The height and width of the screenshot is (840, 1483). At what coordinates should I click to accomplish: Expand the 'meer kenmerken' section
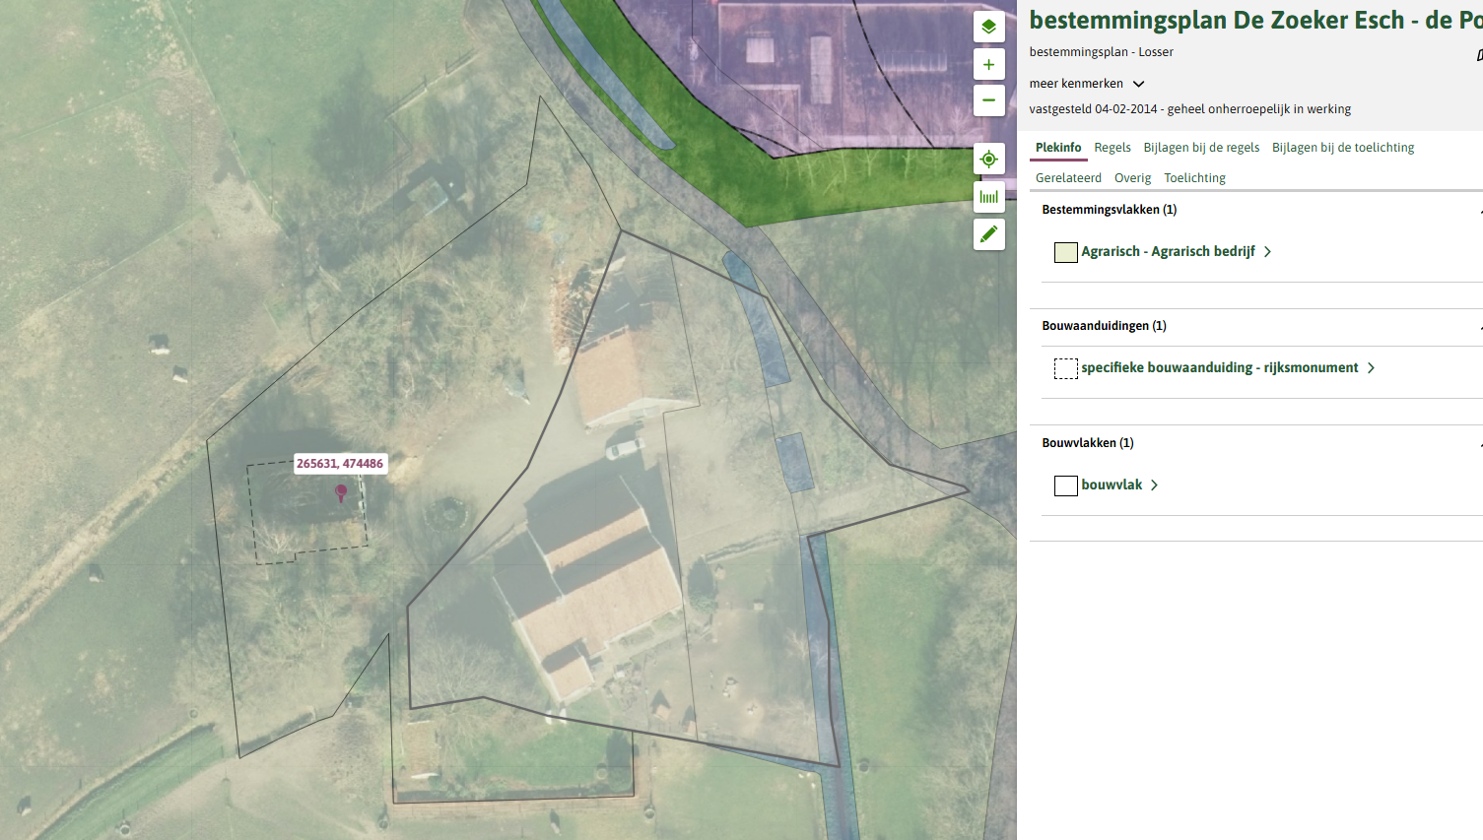pos(1087,84)
